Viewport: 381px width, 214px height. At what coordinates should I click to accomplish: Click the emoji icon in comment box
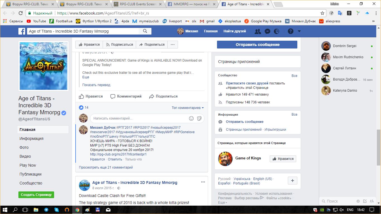(x=191, y=118)
